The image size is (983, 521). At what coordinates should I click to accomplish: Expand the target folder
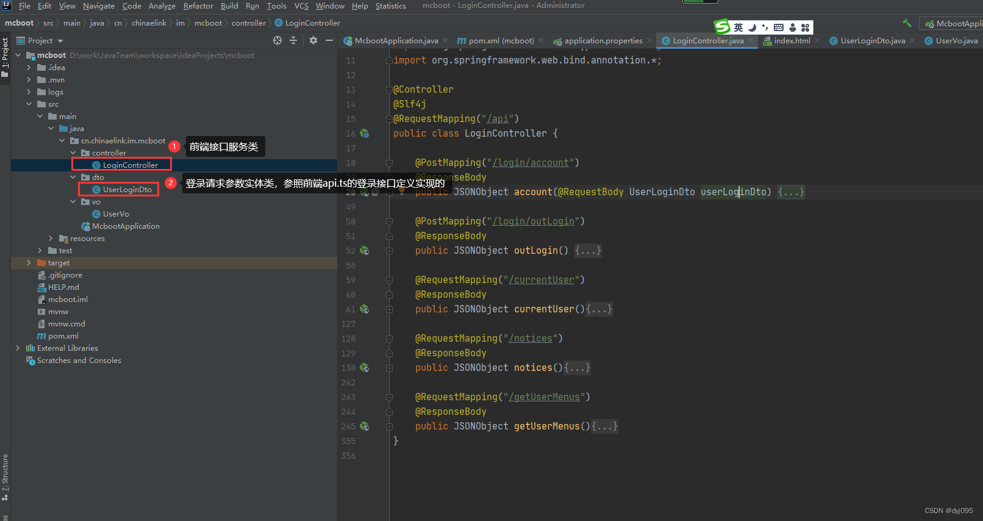click(29, 263)
